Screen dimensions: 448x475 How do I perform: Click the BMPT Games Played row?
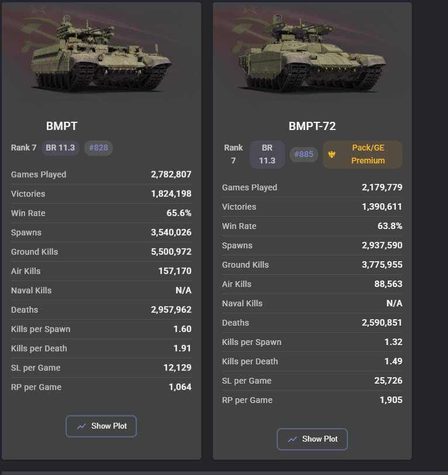click(x=101, y=175)
